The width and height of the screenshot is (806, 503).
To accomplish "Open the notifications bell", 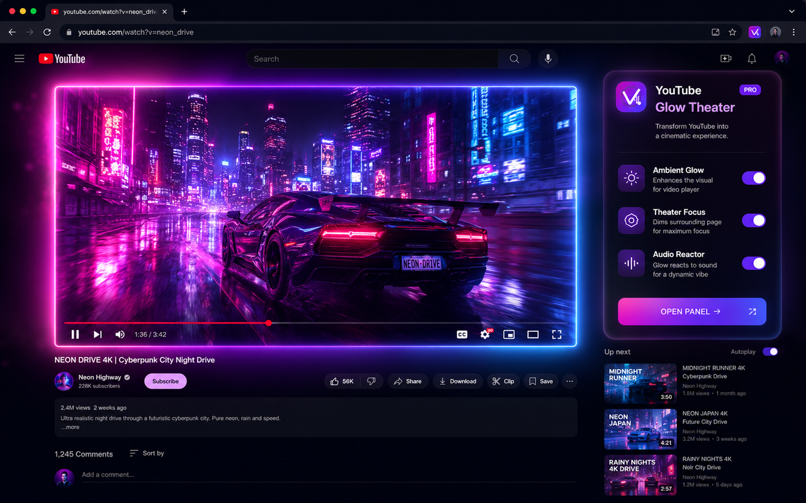I will [752, 58].
